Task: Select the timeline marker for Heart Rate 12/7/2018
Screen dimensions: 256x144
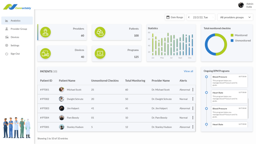Action: click(x=206, y=92)
